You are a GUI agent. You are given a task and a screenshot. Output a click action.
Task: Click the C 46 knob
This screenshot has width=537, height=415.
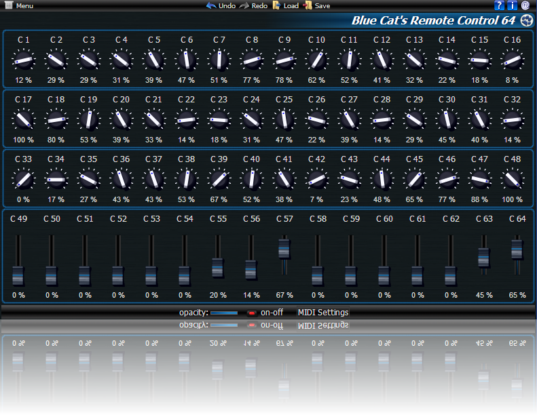pyautogui.click(x=447, y=179)
